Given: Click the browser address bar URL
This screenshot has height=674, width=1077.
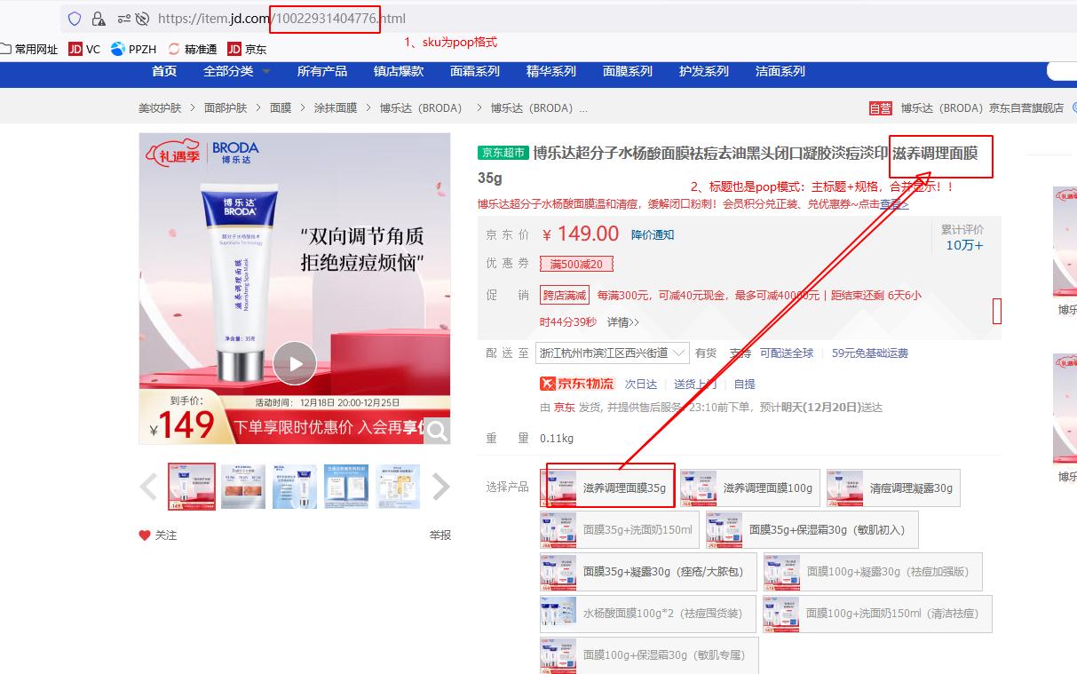Looking at the screenshot, I should pyautogui.click(x=281, y=19).
